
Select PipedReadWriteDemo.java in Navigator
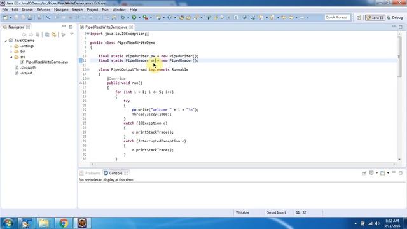point(46,62)
